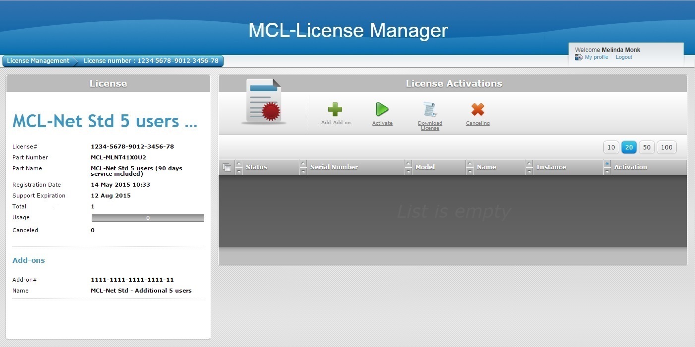The image size is (695, 347).
Task: Click the green plus Add Add-on icon
Action: 335,109
